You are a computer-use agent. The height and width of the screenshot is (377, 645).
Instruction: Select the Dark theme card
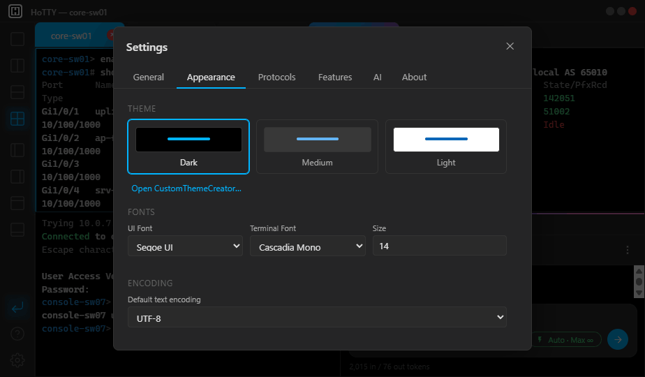(x=188, y=147)
